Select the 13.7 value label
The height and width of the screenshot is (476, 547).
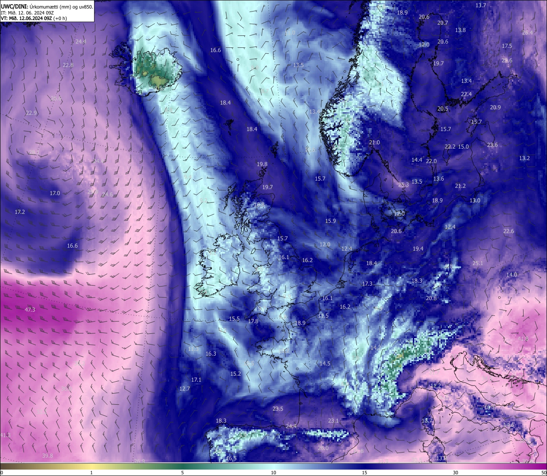[481, 6]
